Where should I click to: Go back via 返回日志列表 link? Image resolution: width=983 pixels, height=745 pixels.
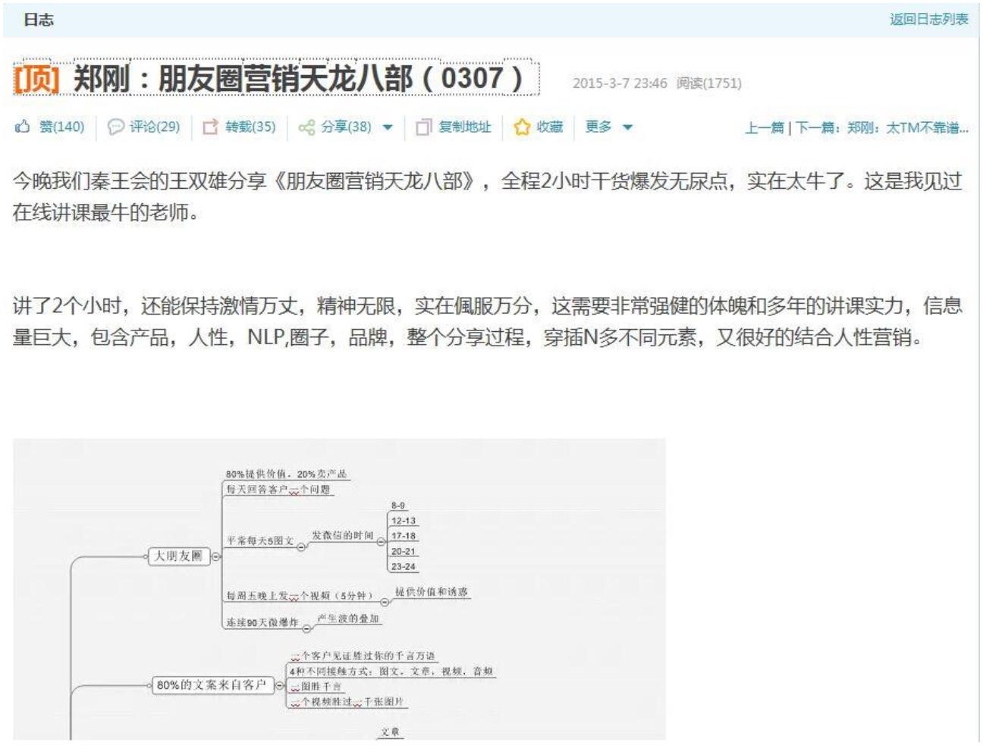coord(928,20)
